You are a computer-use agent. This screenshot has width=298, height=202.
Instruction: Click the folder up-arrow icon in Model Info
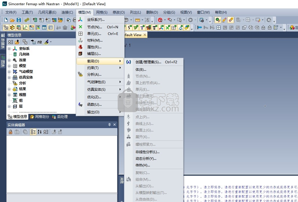[x=17, y=42]
